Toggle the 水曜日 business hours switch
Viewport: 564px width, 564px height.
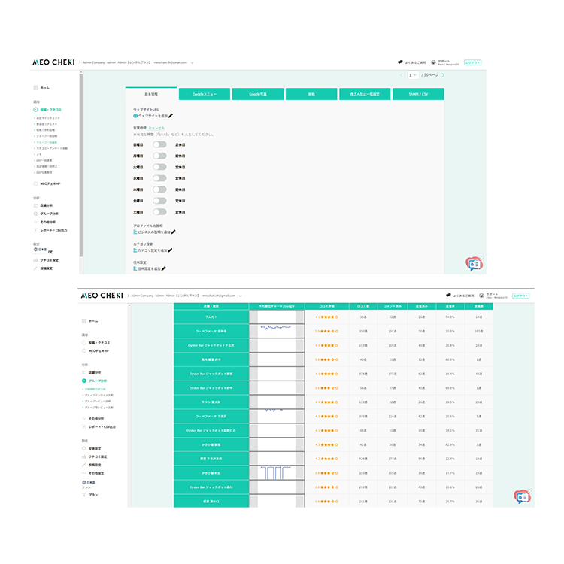(x=159, y=178)
